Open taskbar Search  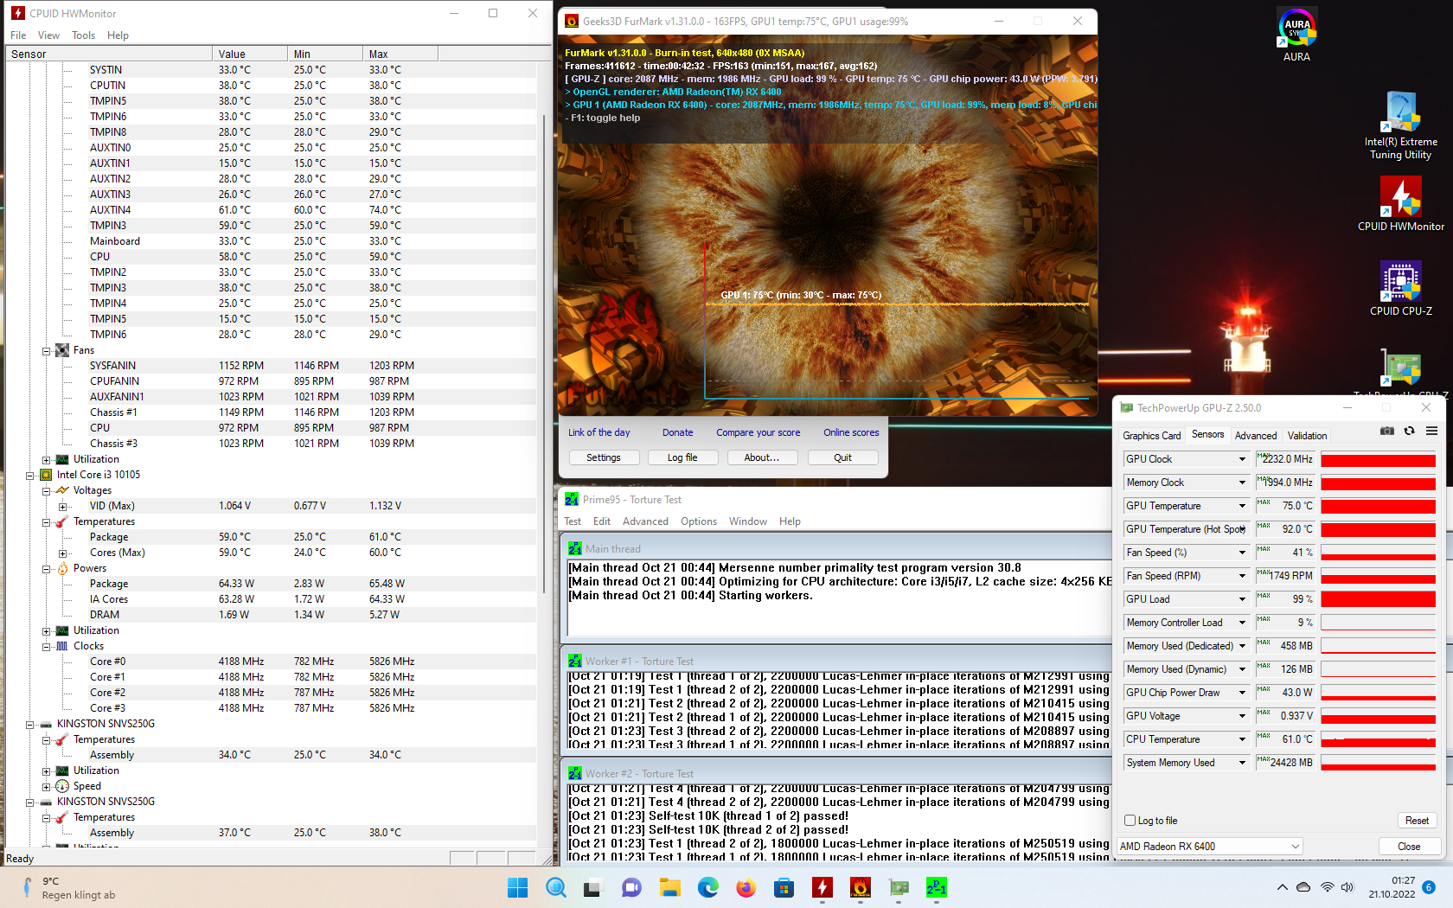pyautogui.click(x=555, y=887)
